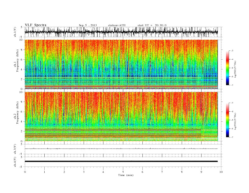
Task: Click the '6' minute time-axis tick label
Action: coord(142,172)
